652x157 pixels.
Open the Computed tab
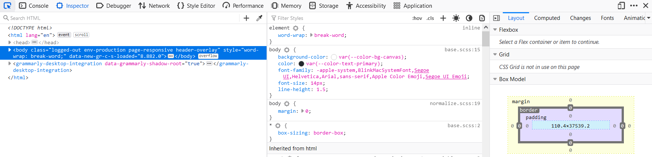tap(547, 18)
